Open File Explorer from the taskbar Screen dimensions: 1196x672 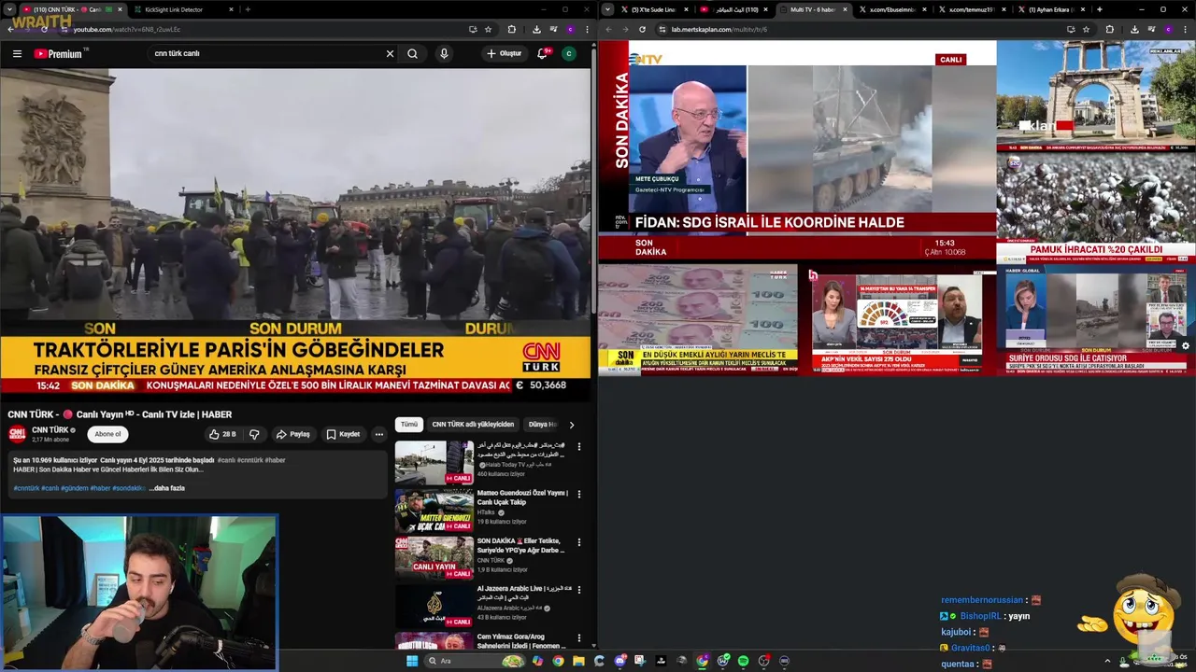click(578, 661)
